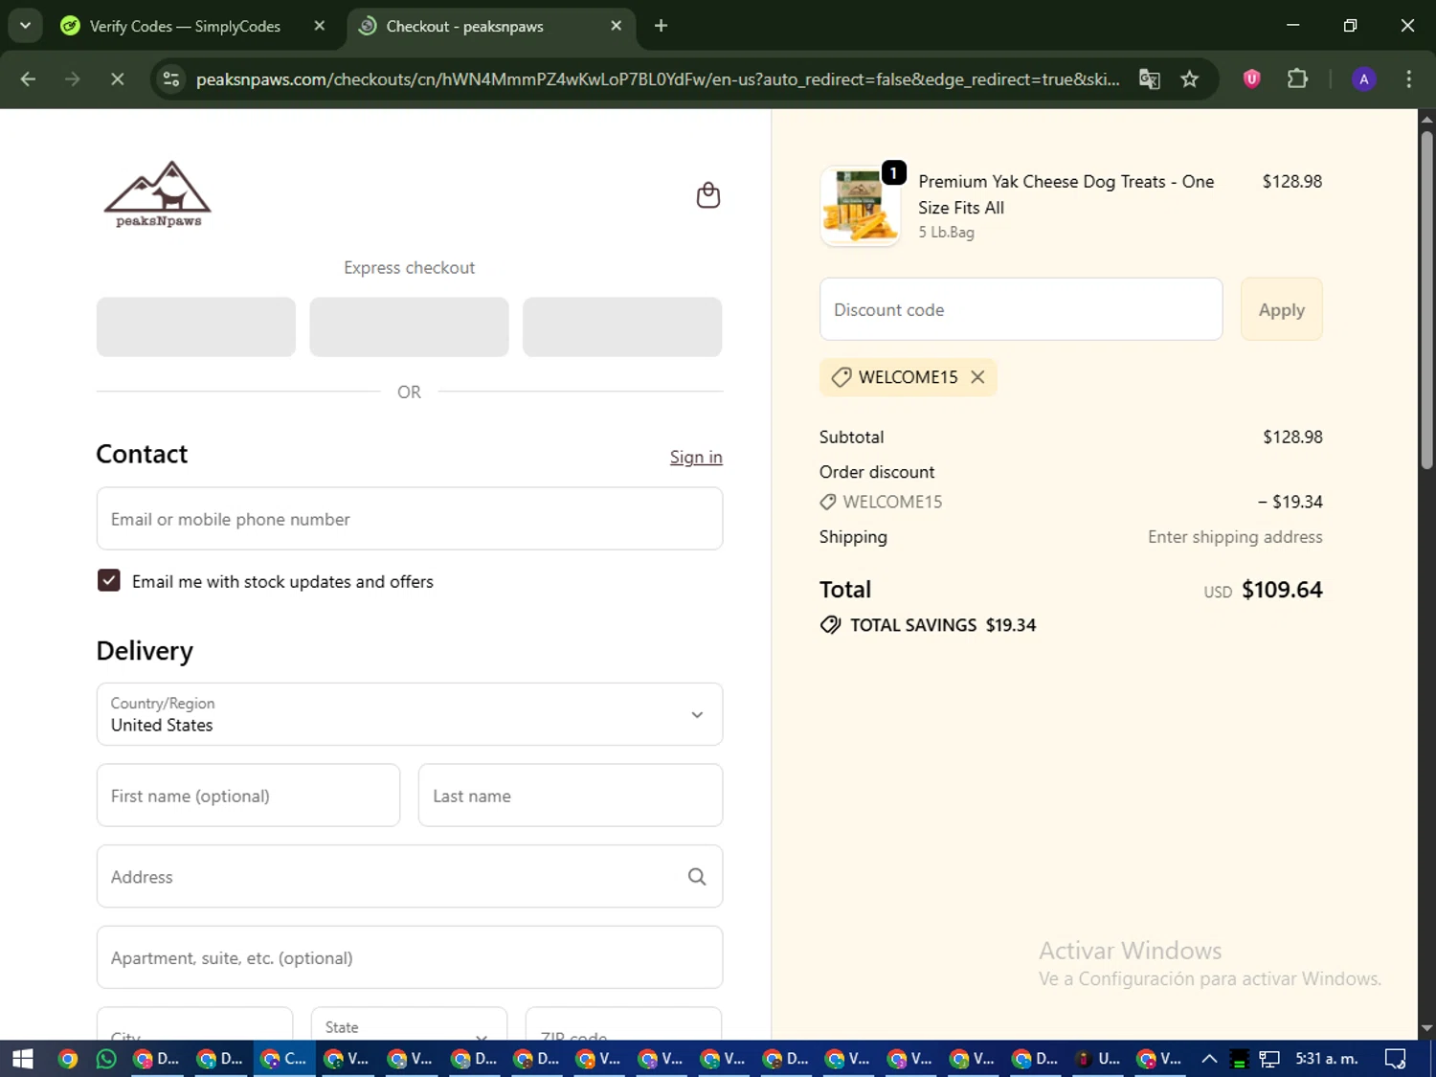This screenshot has height=1077, width=1436.
Task: Remove the WELCOME15 discount tag
Action: tap(977, 377)
